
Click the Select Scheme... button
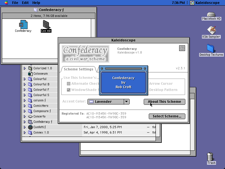167,116
